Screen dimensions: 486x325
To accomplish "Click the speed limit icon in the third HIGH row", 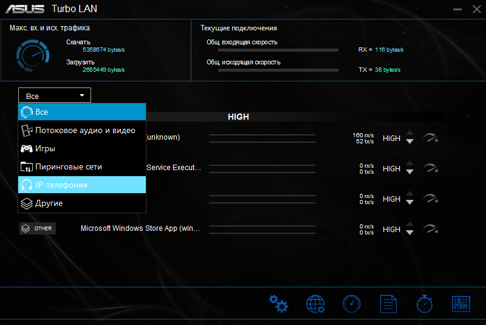I will point(431,198).
